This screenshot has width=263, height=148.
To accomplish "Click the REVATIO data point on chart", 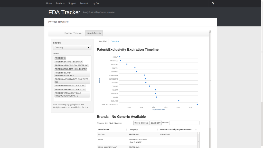I will pyautogui.click(x=127, y=64).
